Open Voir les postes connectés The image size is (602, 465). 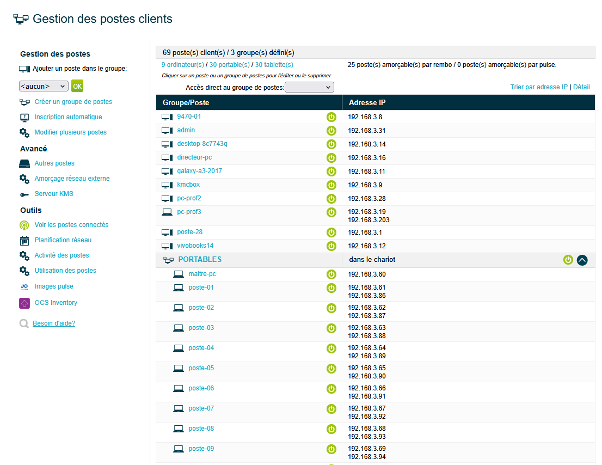point(71,225)
